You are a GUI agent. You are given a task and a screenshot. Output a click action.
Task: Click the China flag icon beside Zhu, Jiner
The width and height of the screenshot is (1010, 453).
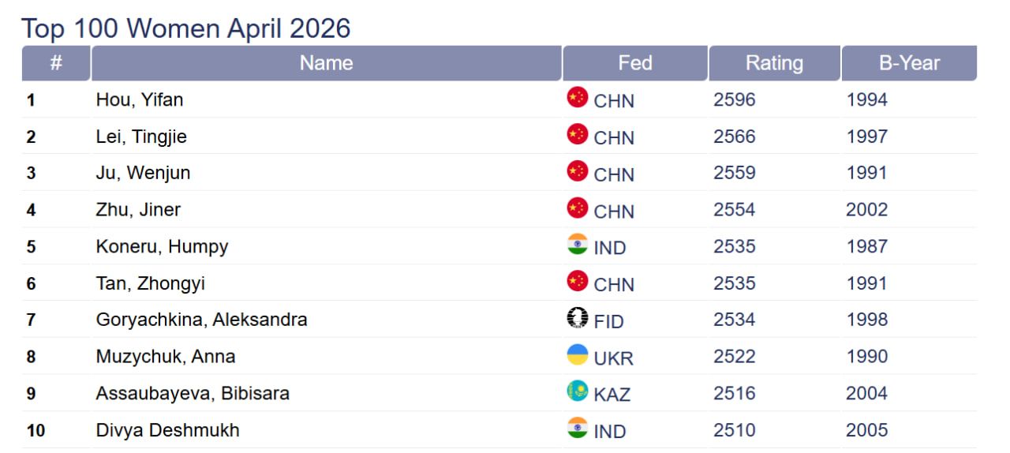coord(578,208)
